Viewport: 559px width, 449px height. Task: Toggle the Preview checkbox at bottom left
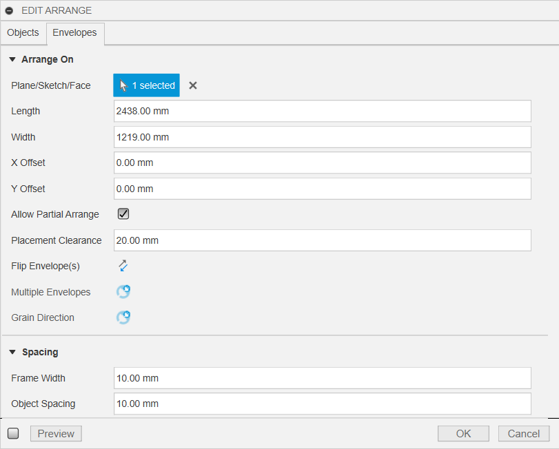[13, 434]
